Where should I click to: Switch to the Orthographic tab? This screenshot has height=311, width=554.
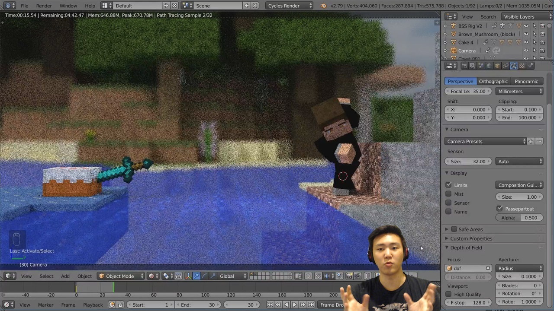tap(493, 81)
